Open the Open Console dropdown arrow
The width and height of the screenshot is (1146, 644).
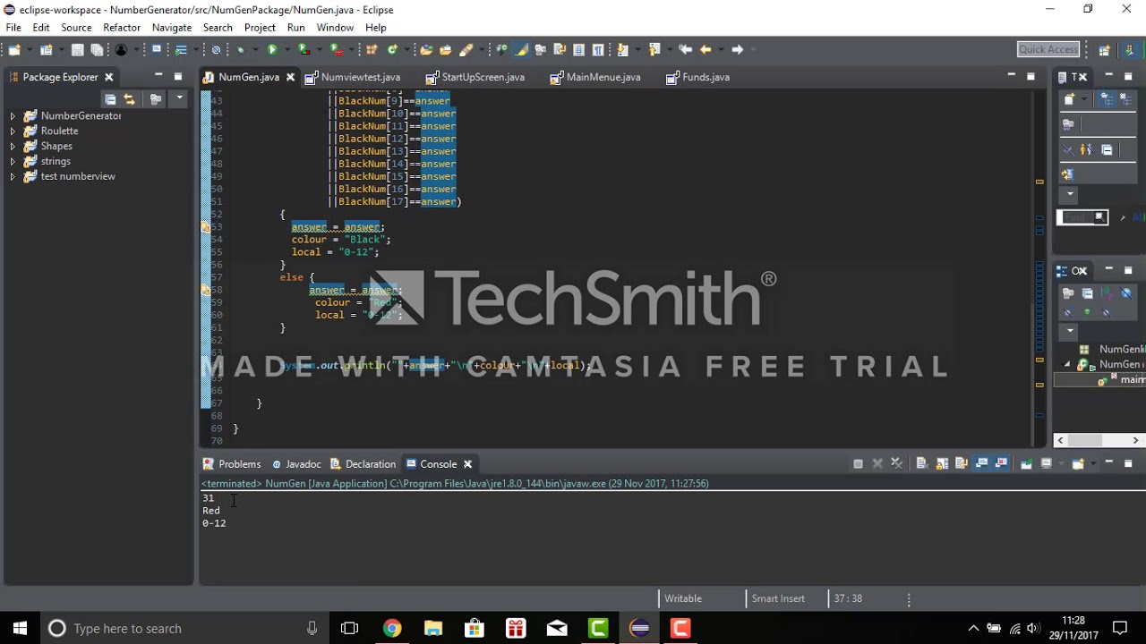1093,463
